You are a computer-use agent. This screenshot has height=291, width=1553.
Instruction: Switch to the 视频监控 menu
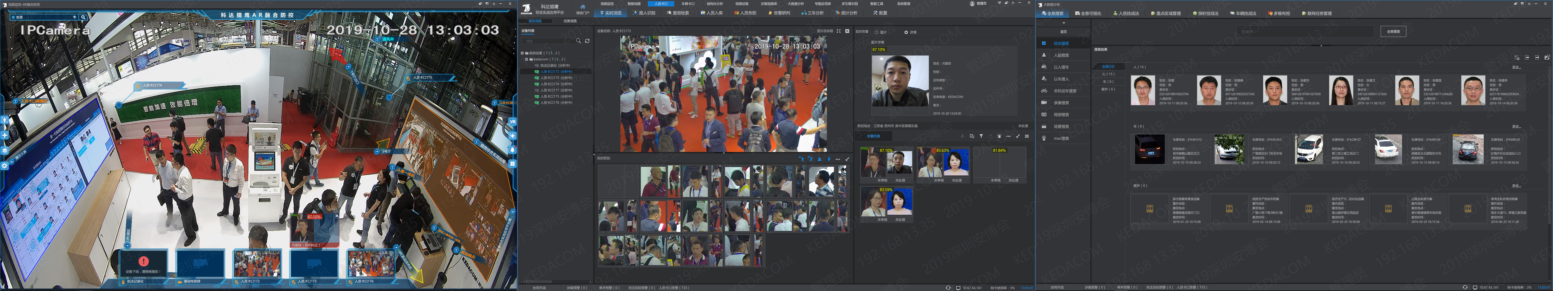(607, 4)
